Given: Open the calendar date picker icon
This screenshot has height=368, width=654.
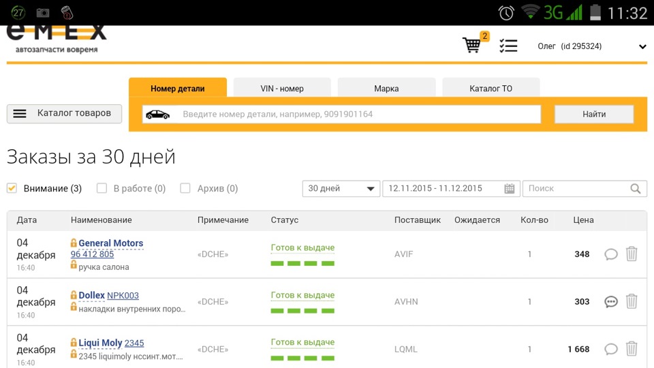Looking at the screenshot, I should (x=510, y=189).
